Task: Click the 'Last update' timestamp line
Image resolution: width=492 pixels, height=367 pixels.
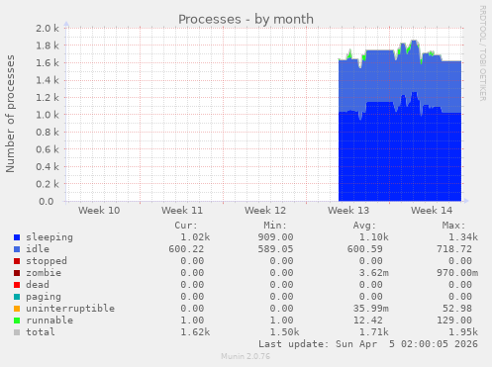Action: 368,344
